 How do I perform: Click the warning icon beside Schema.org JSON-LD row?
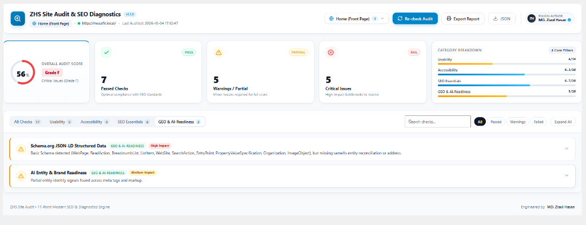pyautogui.click(x=21, y=149)
